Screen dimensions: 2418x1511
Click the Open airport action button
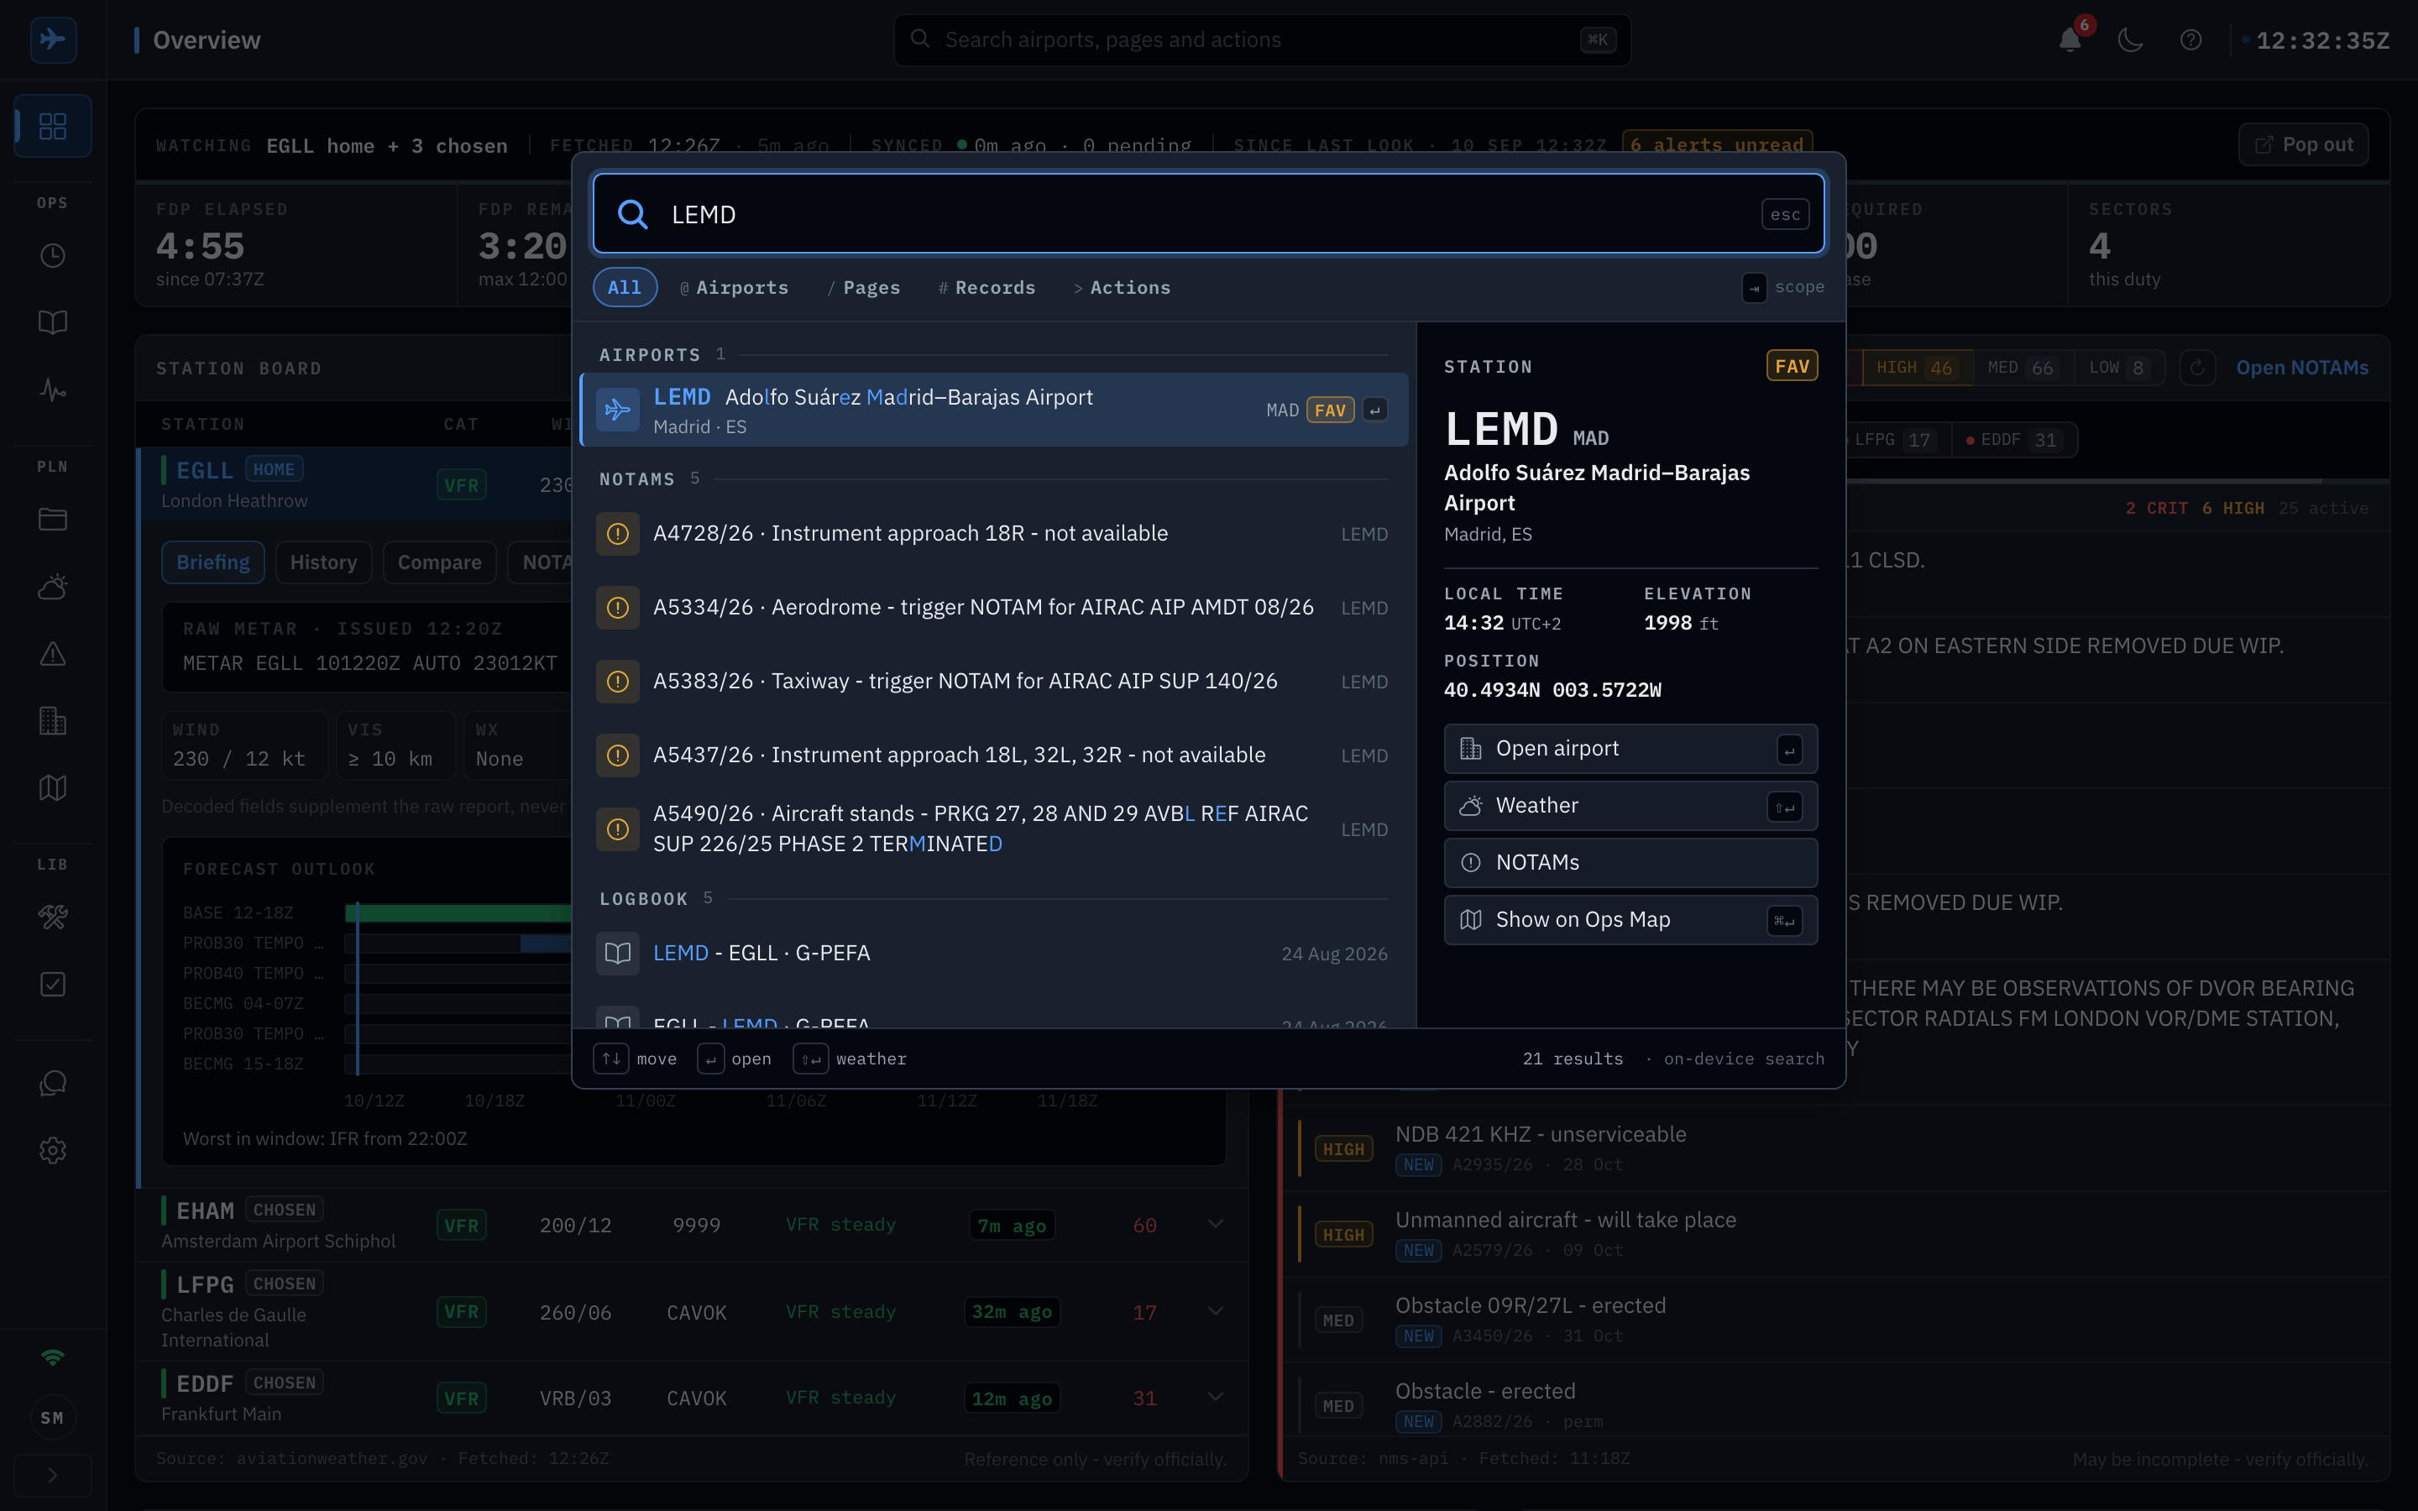[x=1630, y=749]
